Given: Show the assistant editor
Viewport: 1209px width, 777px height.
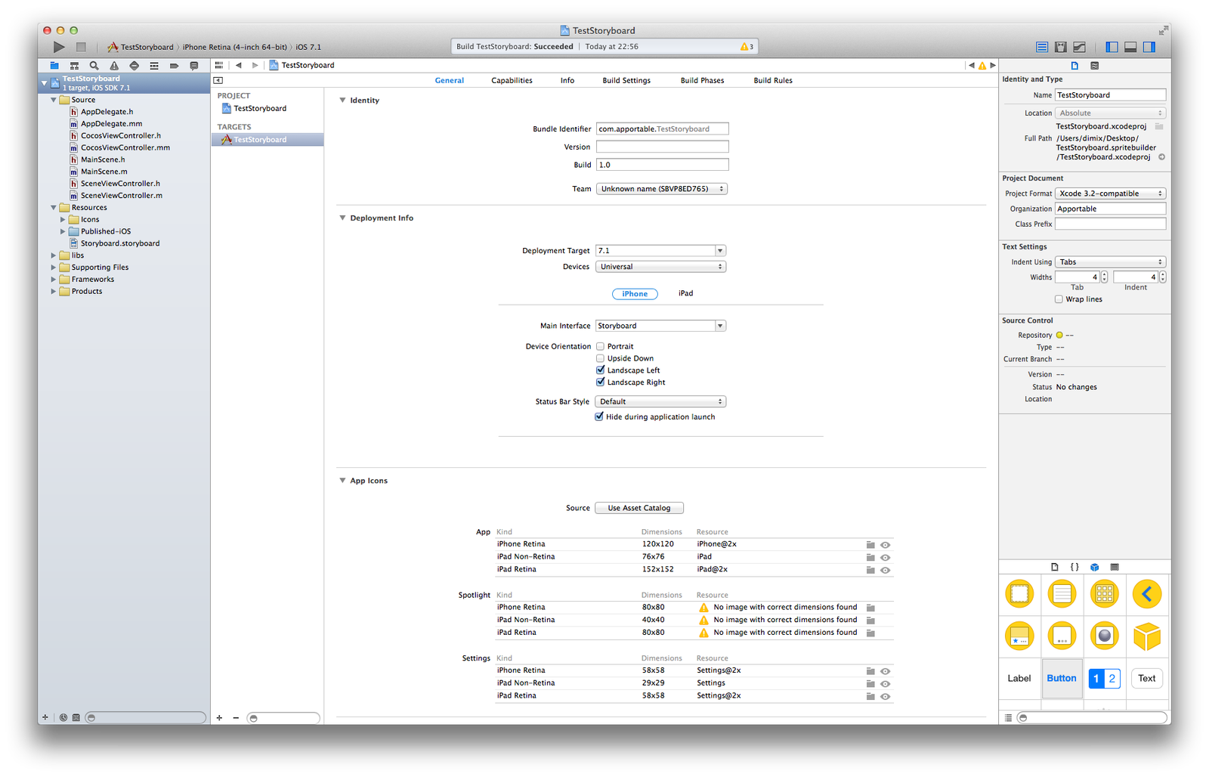Looking at the screenshot, I should coord(1061,47).
